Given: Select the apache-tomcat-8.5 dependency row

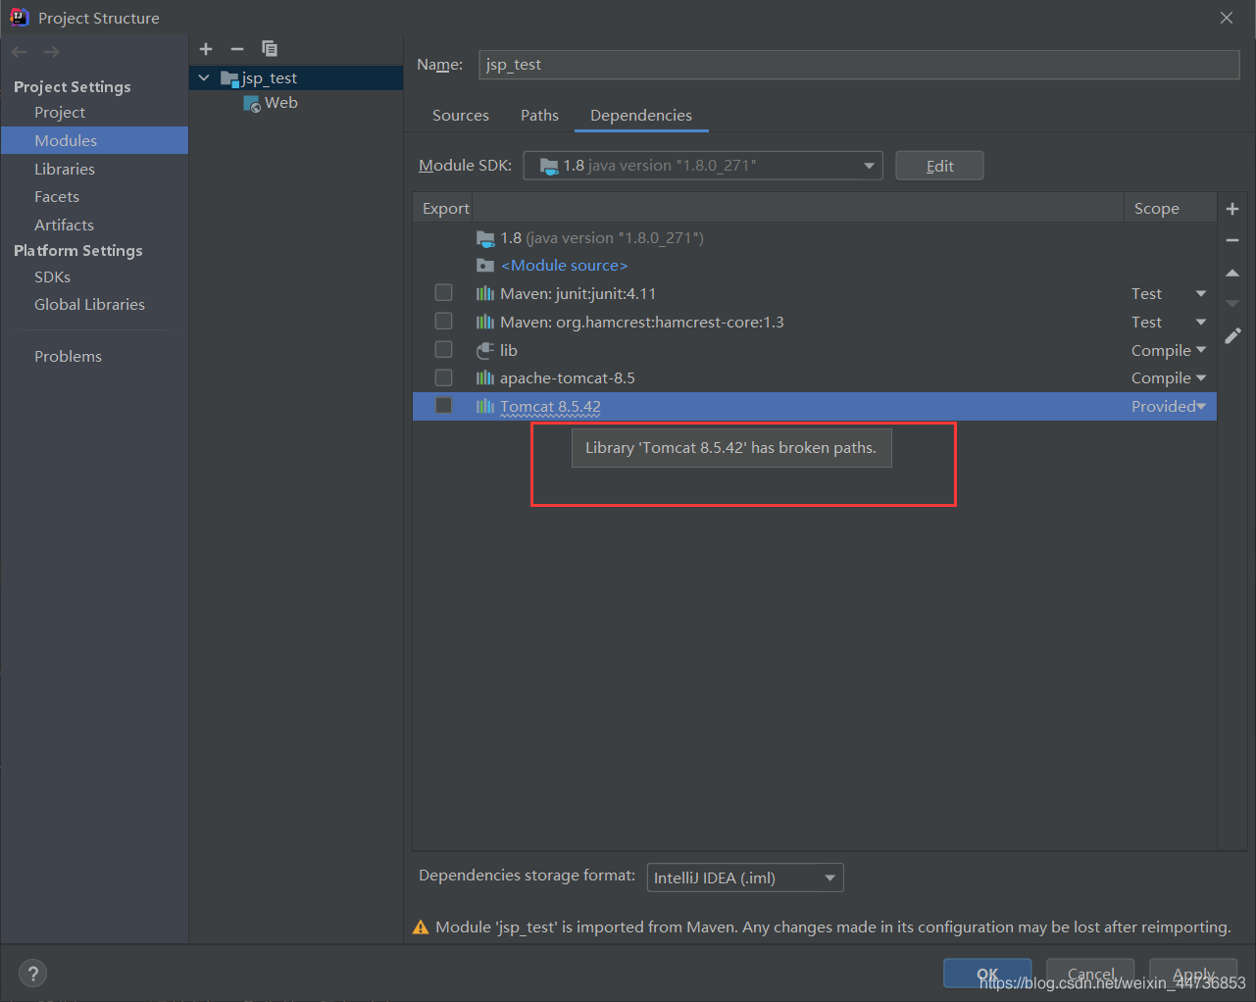Looking at the screenshot, I should (x=814, y=378).
